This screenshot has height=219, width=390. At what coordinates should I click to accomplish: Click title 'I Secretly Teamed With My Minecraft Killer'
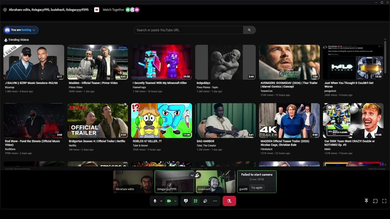[x=160, y=83]
